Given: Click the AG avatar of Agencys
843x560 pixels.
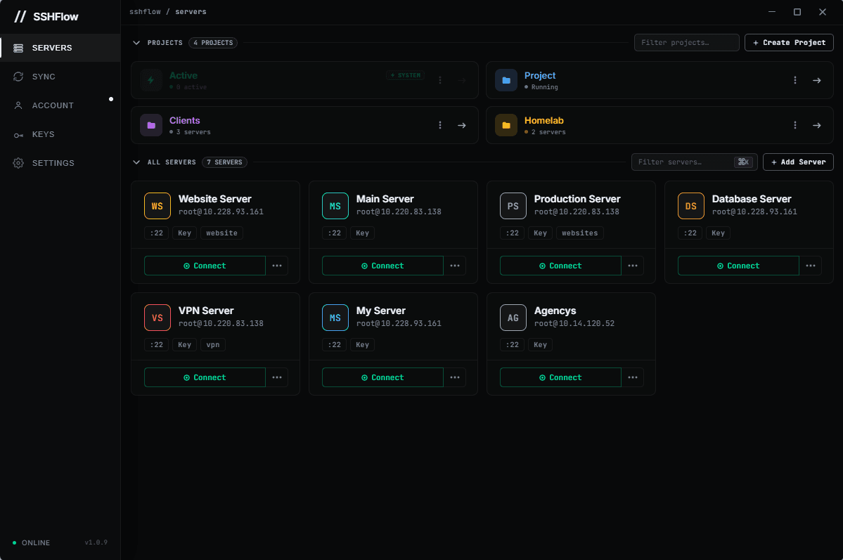Looking at the screenshot, I should 513,318.
